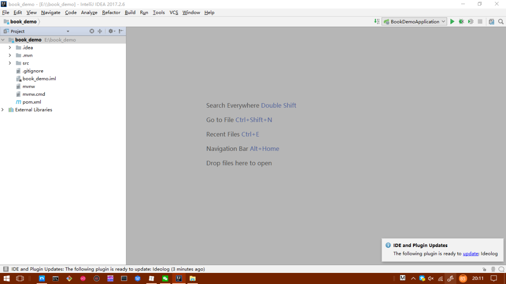The image size is (506, 284).
Task: Click IDE and Plugin Updates notification title
Action: tap(420, 245)
